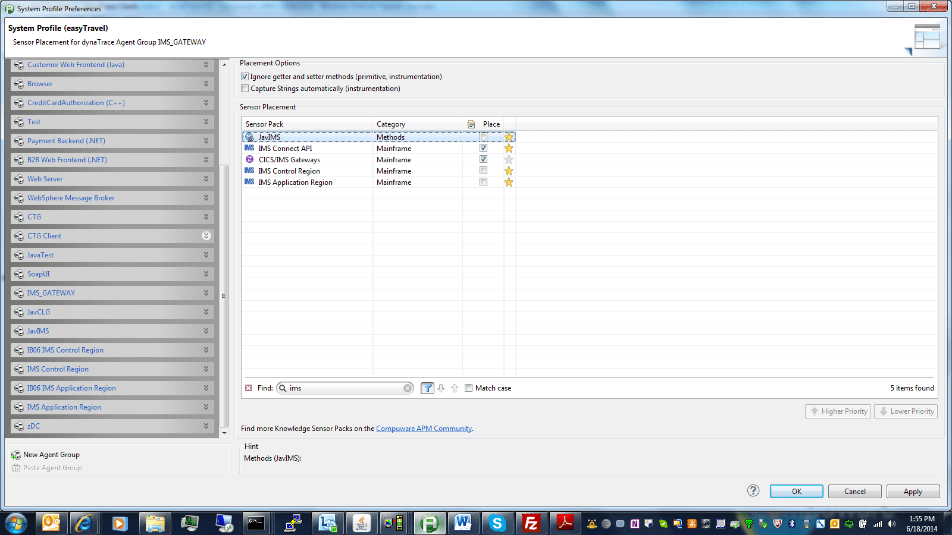Check the Place box for JavIMS

click(x=483, y=137)
